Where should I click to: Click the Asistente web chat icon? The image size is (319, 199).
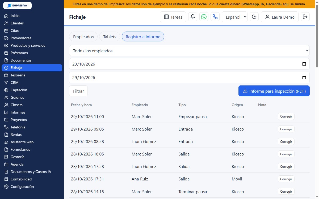tap(6, 142)
